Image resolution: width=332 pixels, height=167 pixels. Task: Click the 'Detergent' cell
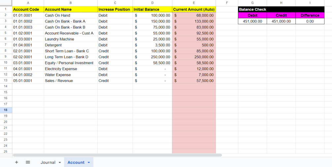click(x=71, y=45)
